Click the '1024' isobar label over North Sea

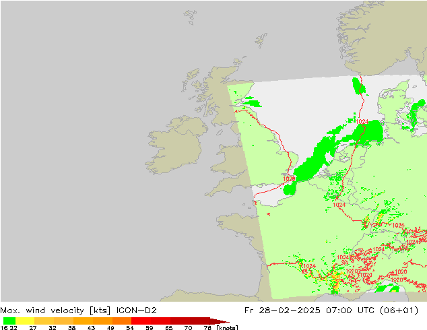pyautogui.click(x=362, y=121)
